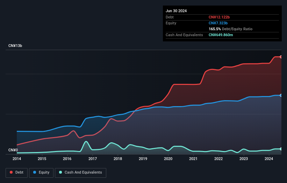This screenshot has height=183, width=287.
Task: Click the blue Equity endpoint marker
Action: point(281,95)
